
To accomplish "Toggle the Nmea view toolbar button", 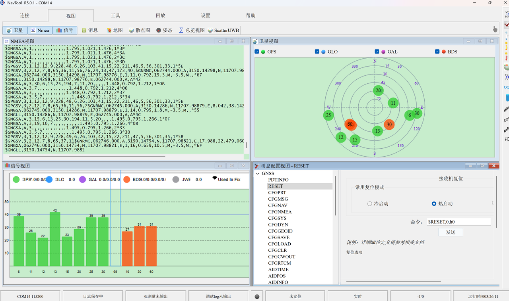I will [x=40, y=30].
